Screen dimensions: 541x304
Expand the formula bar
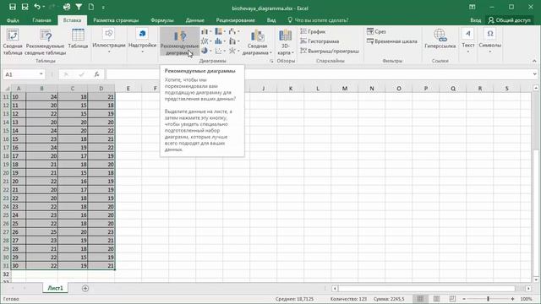click(534, 74)
